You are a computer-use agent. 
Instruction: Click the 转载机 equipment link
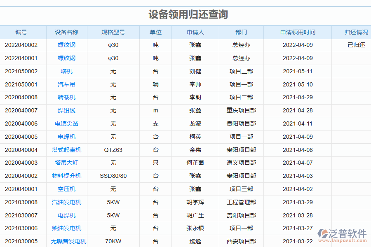[x=67, y=98]
